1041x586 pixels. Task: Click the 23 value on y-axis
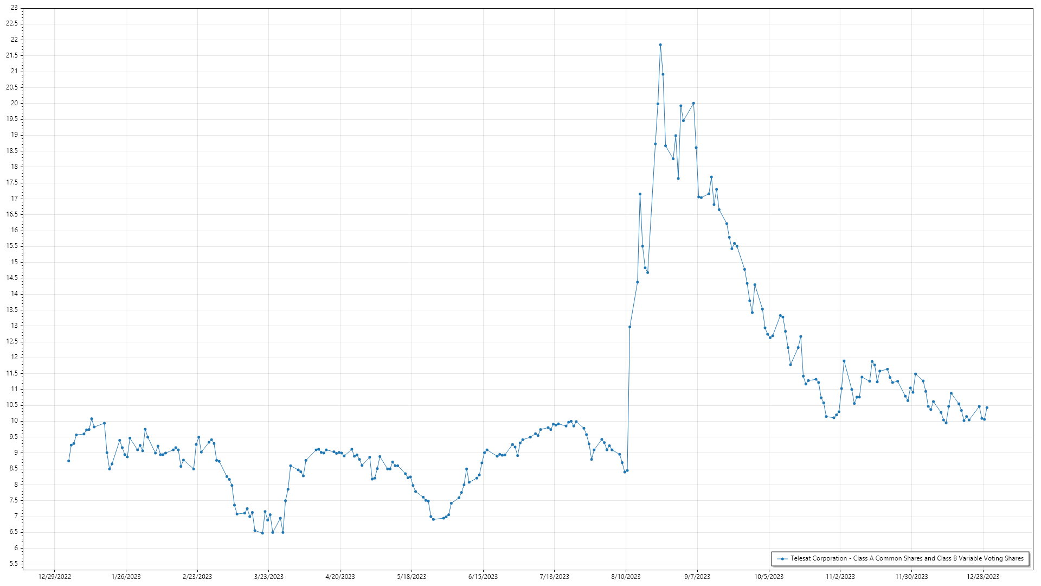pyautogui.click(x=14, y=8)
